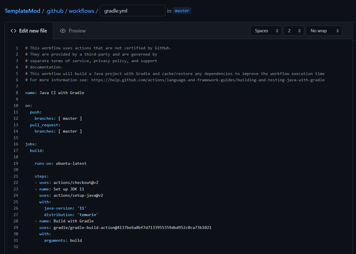Click the master branch label
Screen dimensions: 356x254
pos(182,11)
